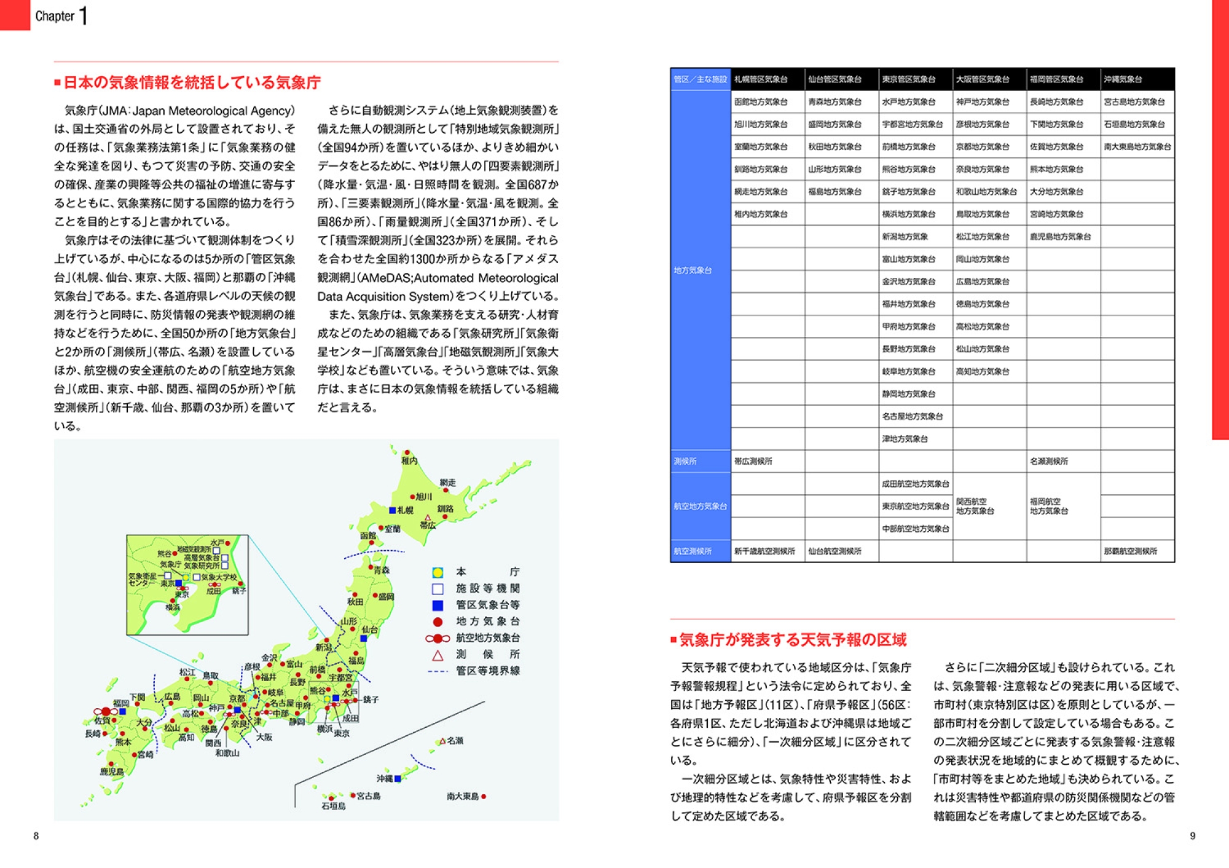Click the 福島地方気象台 table cell
Viewport: 1229px width, 868px height.
coord(842,192)
